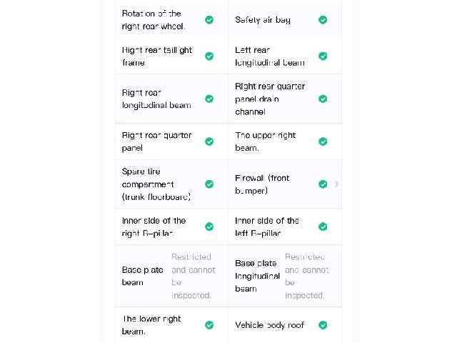Click check icon for The lower right beam

click(x=209, y=325)
